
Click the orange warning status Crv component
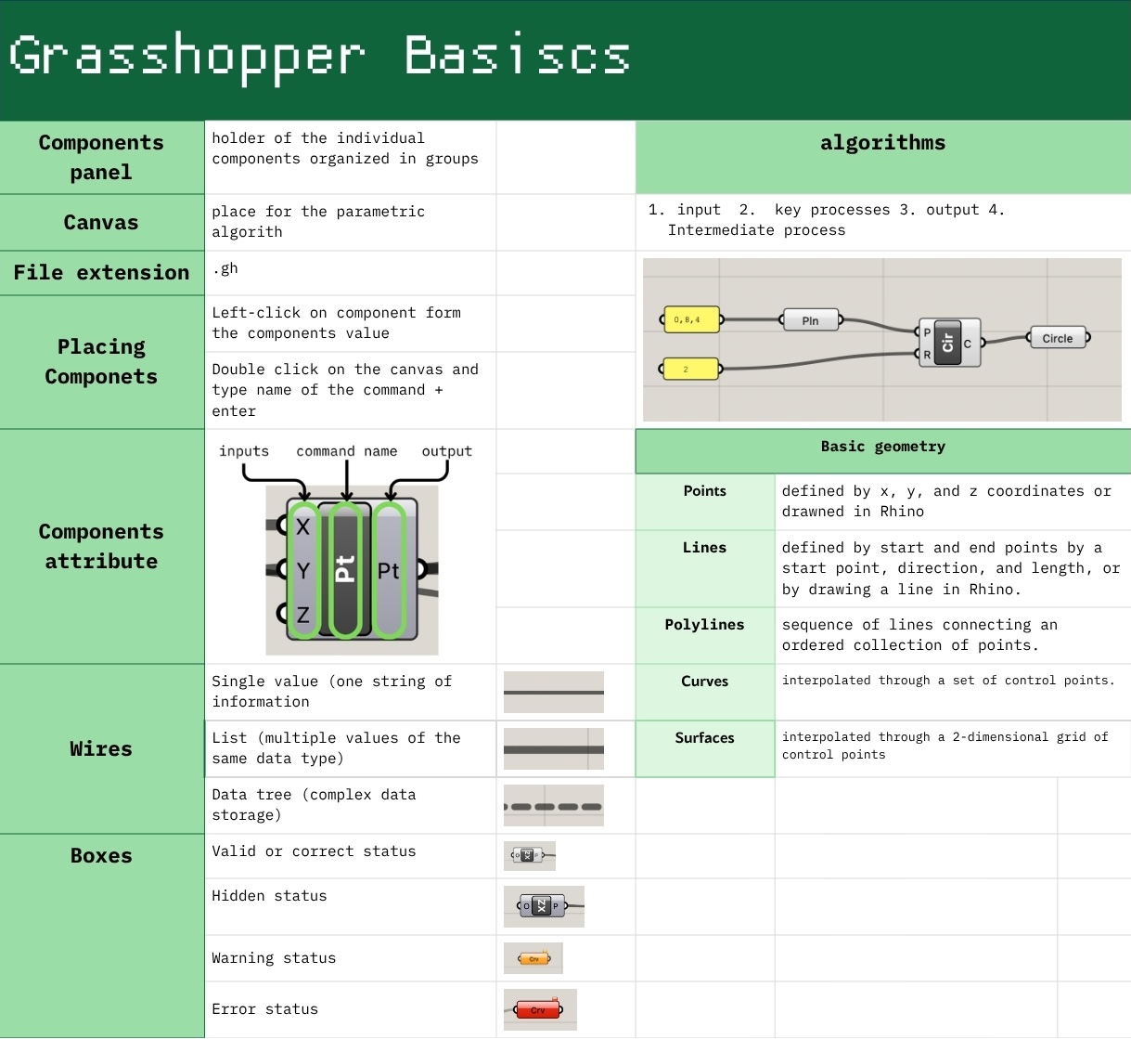click(x=533, y=959)
